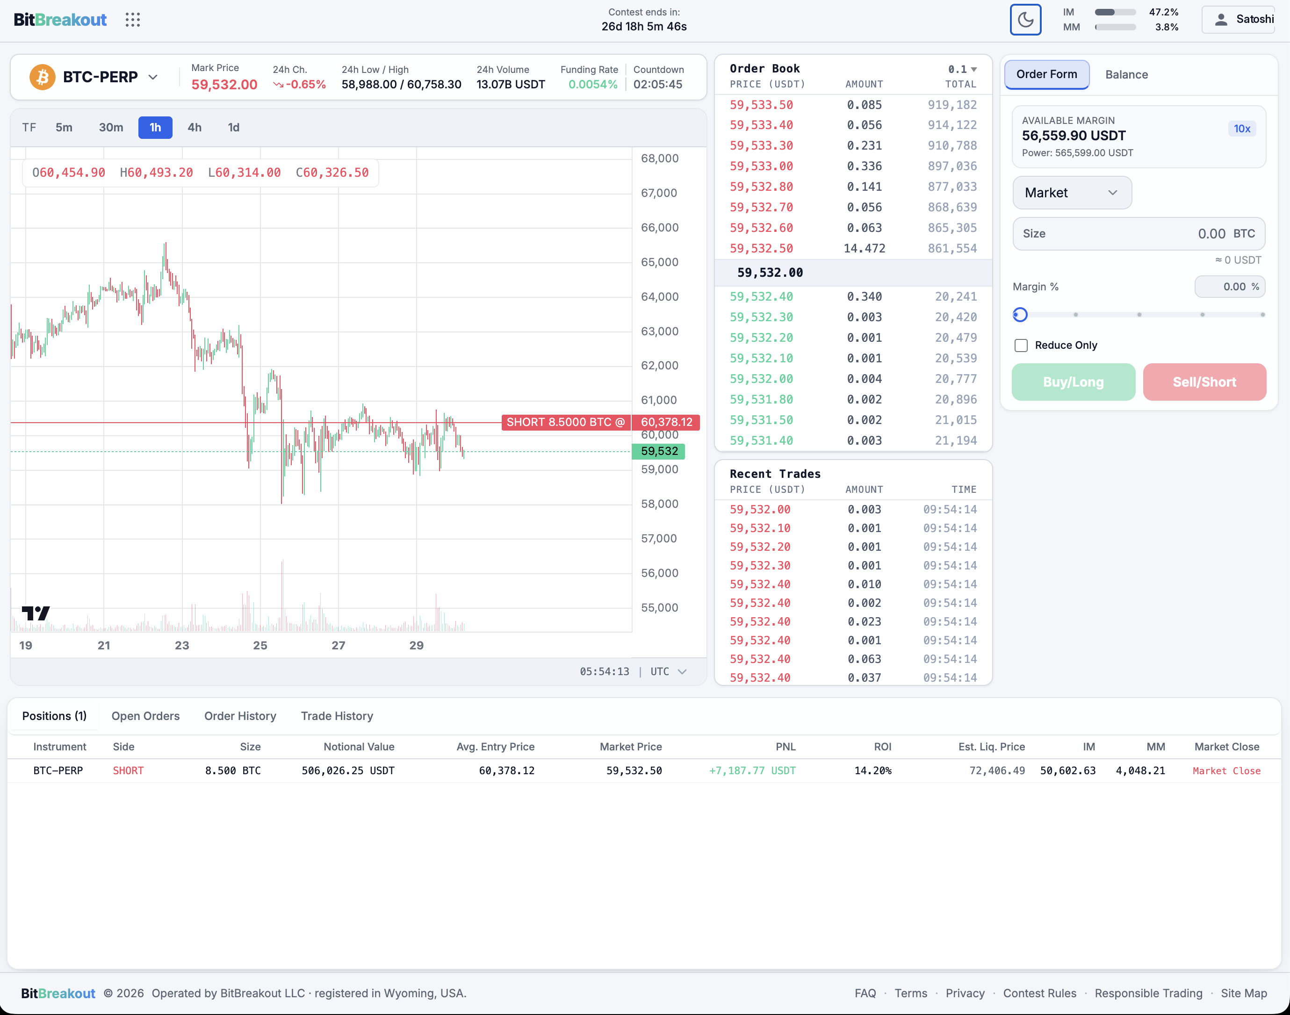
Task: Click the 24h change -0.65% value
Action: pos(300,84)
